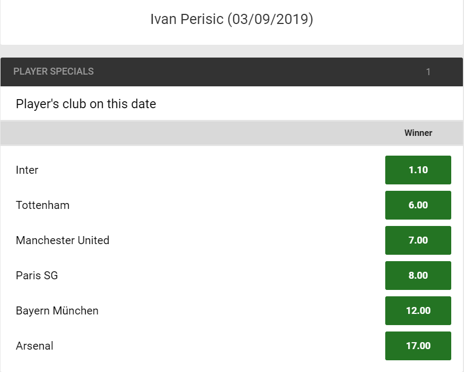Click the gray column header bar
The height and width of the screenshot is (372, 464).
(231, 133)
